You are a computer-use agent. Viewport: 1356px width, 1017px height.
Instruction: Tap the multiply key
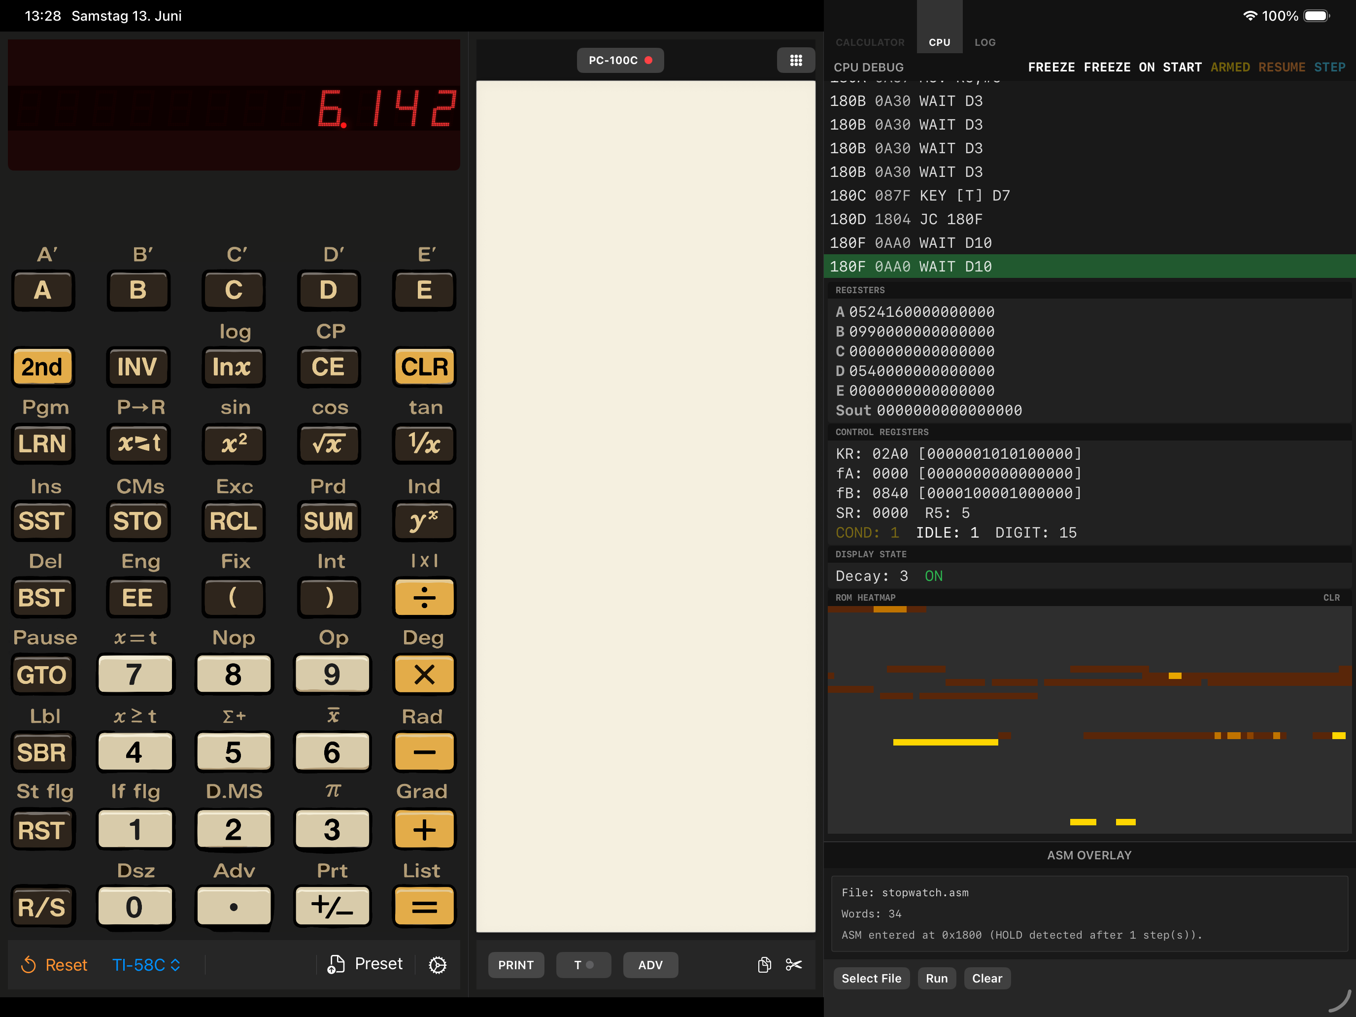click(424, 675)
